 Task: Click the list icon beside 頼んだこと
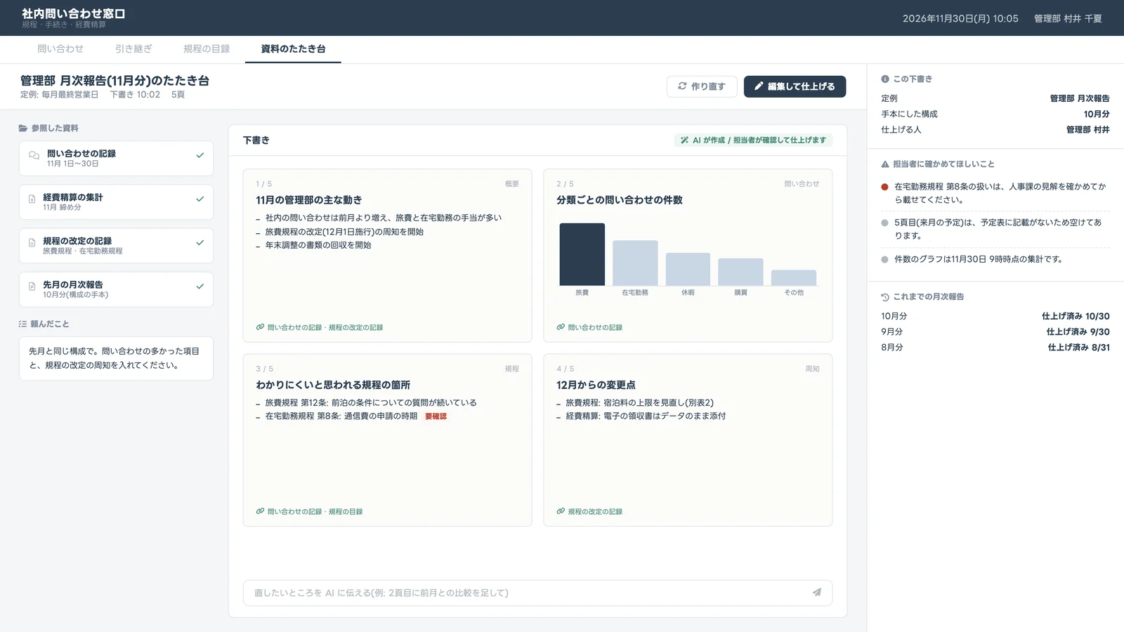tap(22, 324)
